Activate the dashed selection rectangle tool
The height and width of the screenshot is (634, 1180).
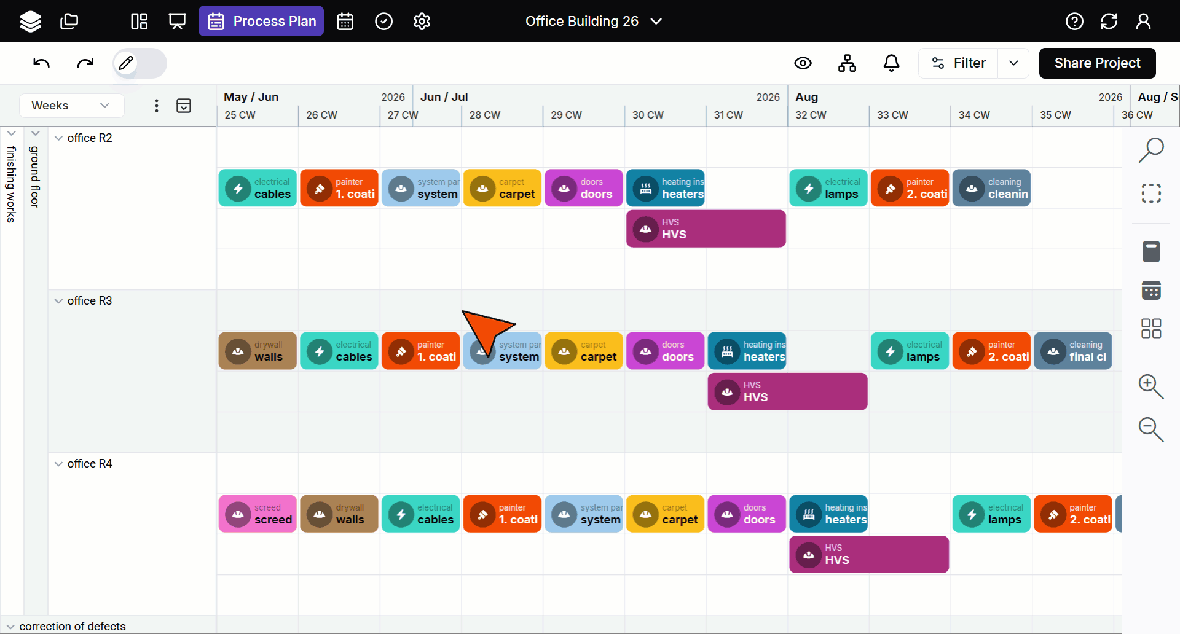point(1150,194)
